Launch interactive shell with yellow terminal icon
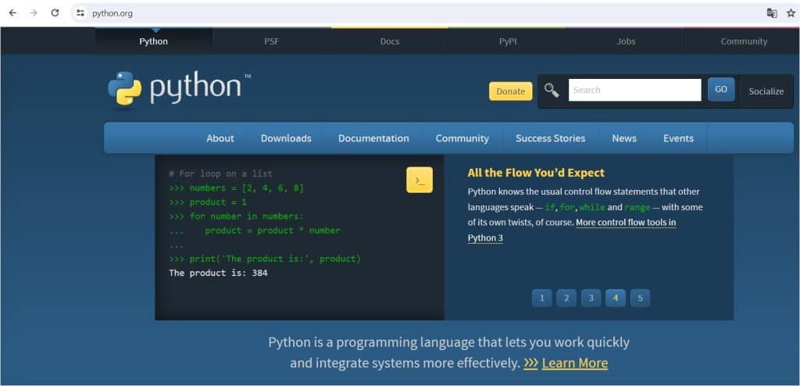The width and height of the screenshot is (800, 386). pyautogui.click(x=420, y=180)
